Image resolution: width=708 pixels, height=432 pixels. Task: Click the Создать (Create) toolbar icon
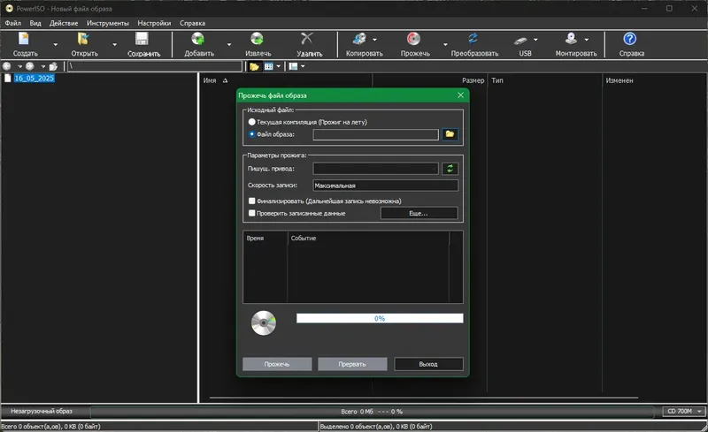[x=24, y=39]
